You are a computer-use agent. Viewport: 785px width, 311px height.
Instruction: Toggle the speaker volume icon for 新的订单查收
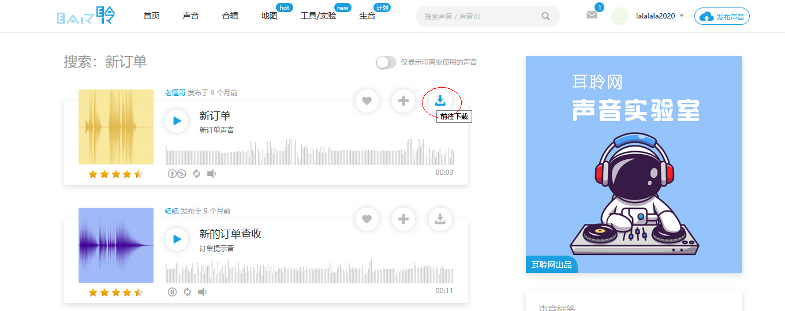click(202, 292)
